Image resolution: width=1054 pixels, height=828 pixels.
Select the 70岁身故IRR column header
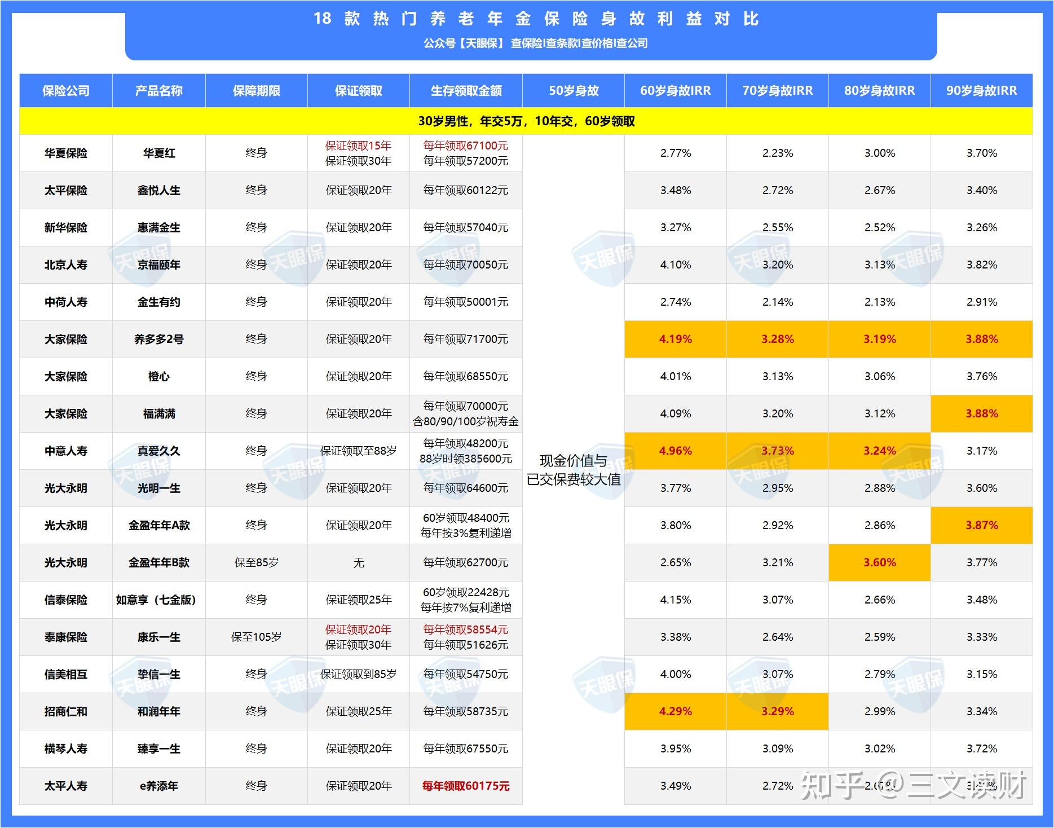(778, 91)
